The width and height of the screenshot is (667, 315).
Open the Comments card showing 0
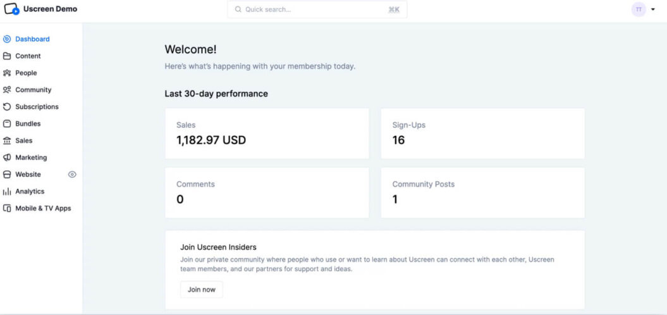tap(267, 193)
